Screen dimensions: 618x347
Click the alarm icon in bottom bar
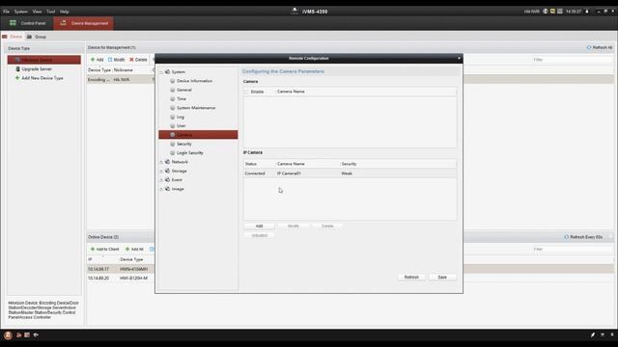(x=8, y=335)
